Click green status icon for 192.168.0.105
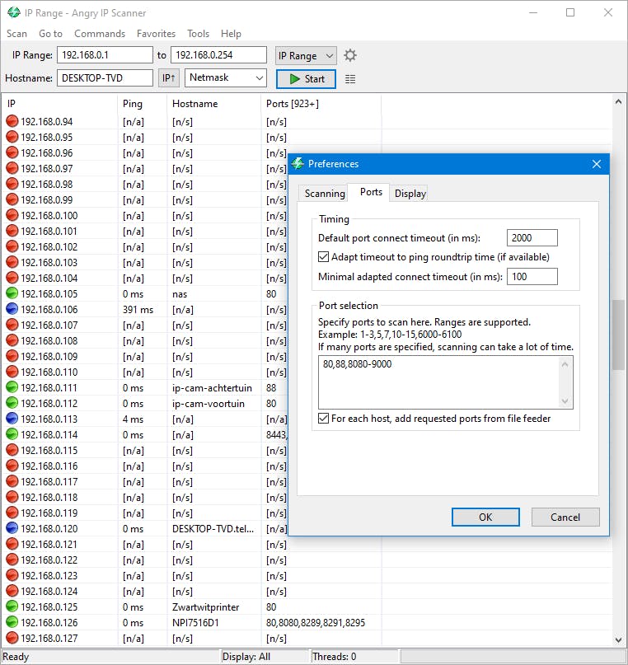This screenshot has height=665, width=628. click(x=12, y=293)
